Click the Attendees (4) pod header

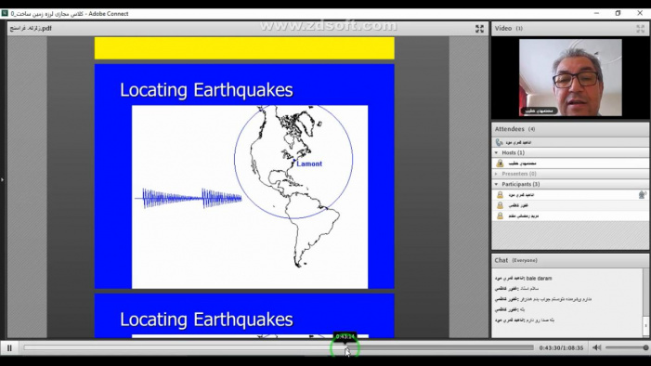pyautogui.click(x=570, y=129)
